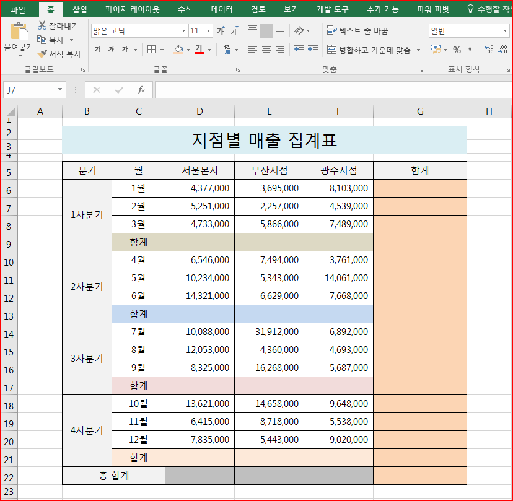Increase font size with large 가 icon

pos(221,31)
